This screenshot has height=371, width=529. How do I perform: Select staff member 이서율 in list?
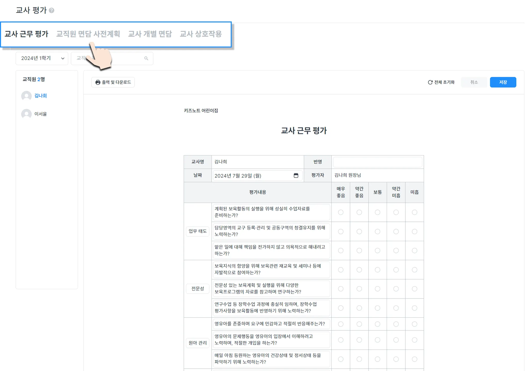[41, 114]
